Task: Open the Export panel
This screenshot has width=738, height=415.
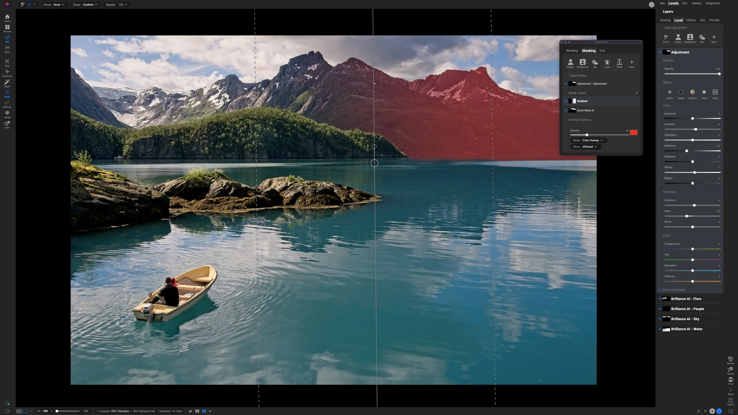Action: coord(730,402)
